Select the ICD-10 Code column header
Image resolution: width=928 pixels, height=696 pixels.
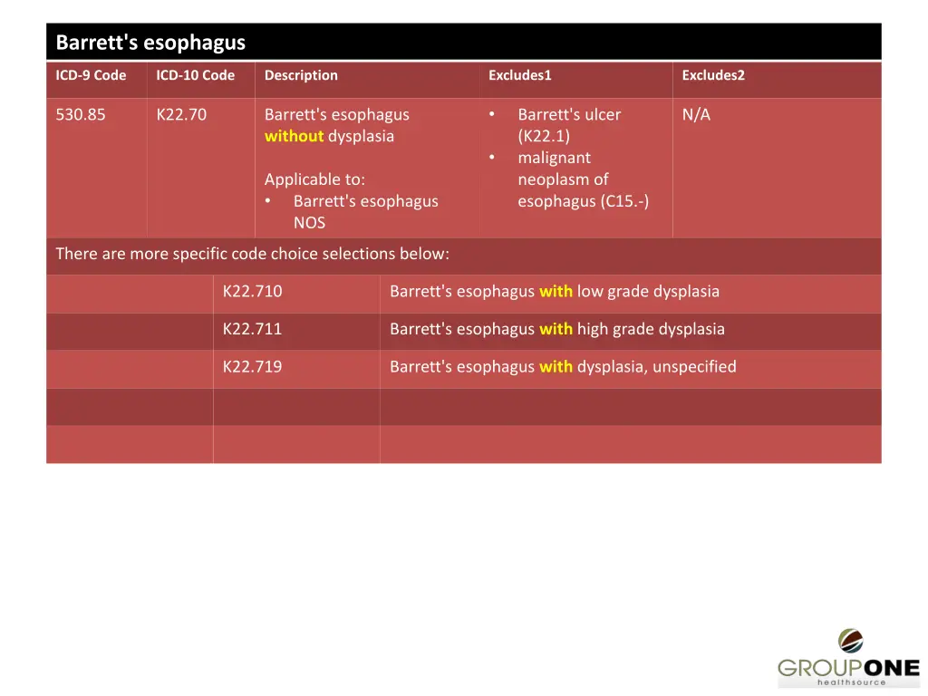pyautogui.click(x=196, y=75)
